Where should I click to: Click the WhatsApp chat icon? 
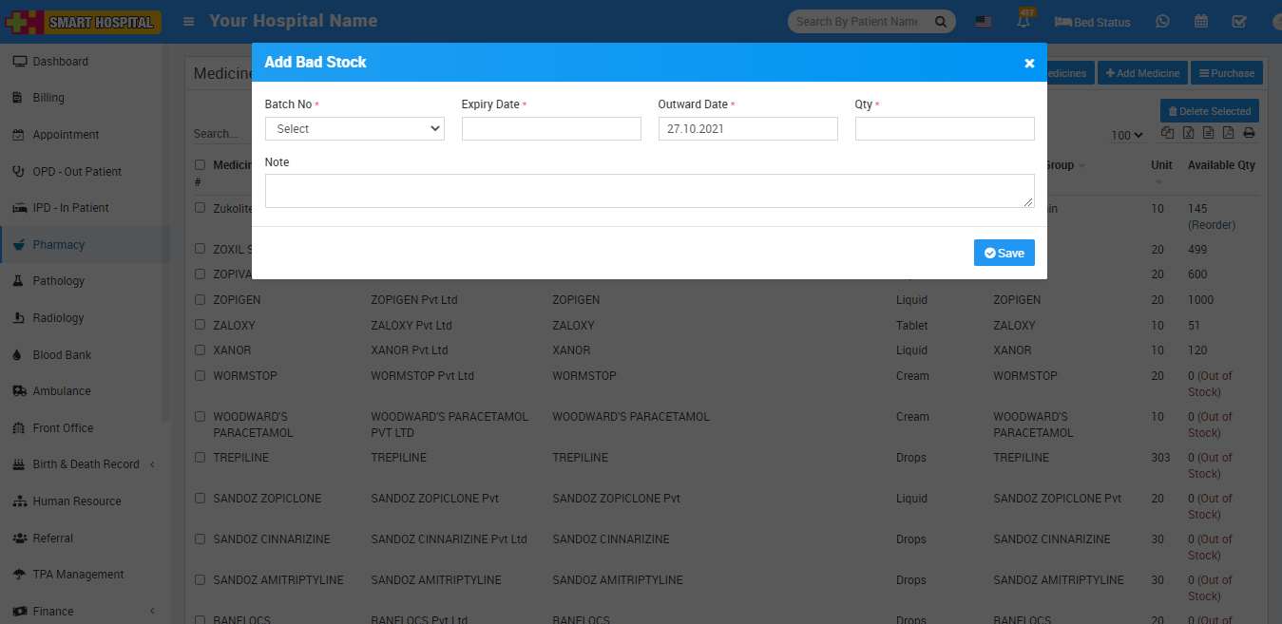(x=1162, y=22)
